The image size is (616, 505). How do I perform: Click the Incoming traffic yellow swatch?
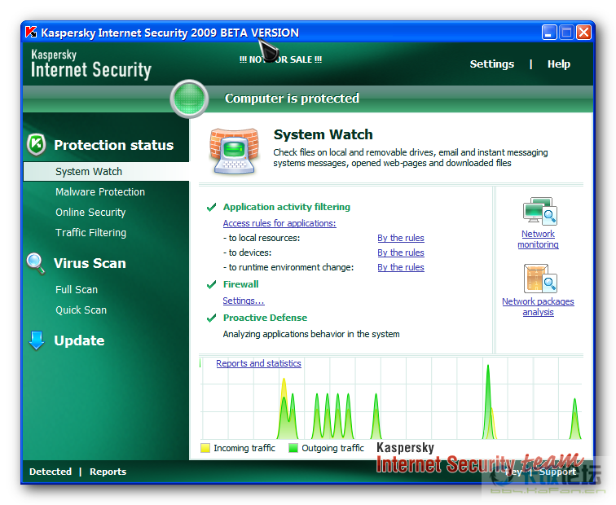(205, 448)
